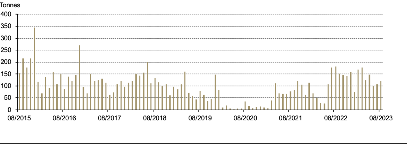Image resolution: width=407 pixels, height=144 pixels.
Task: Select the 250 y-axis label
Action: [x=7, y=50]
